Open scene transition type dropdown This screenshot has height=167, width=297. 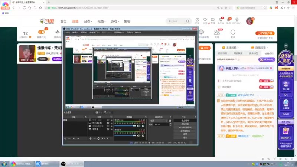point(159,121)
